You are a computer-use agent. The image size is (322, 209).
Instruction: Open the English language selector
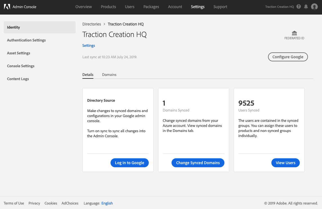pyautogui.click(x=107, y=203)
